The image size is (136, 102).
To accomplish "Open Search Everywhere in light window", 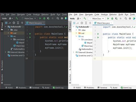I will [126, 18].
